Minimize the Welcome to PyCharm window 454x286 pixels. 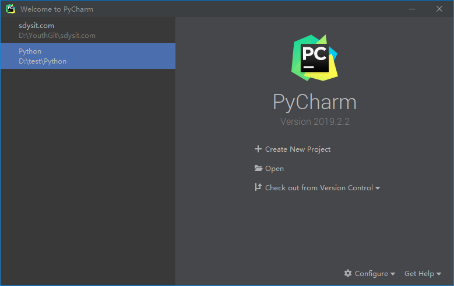(x=412, y=9)
